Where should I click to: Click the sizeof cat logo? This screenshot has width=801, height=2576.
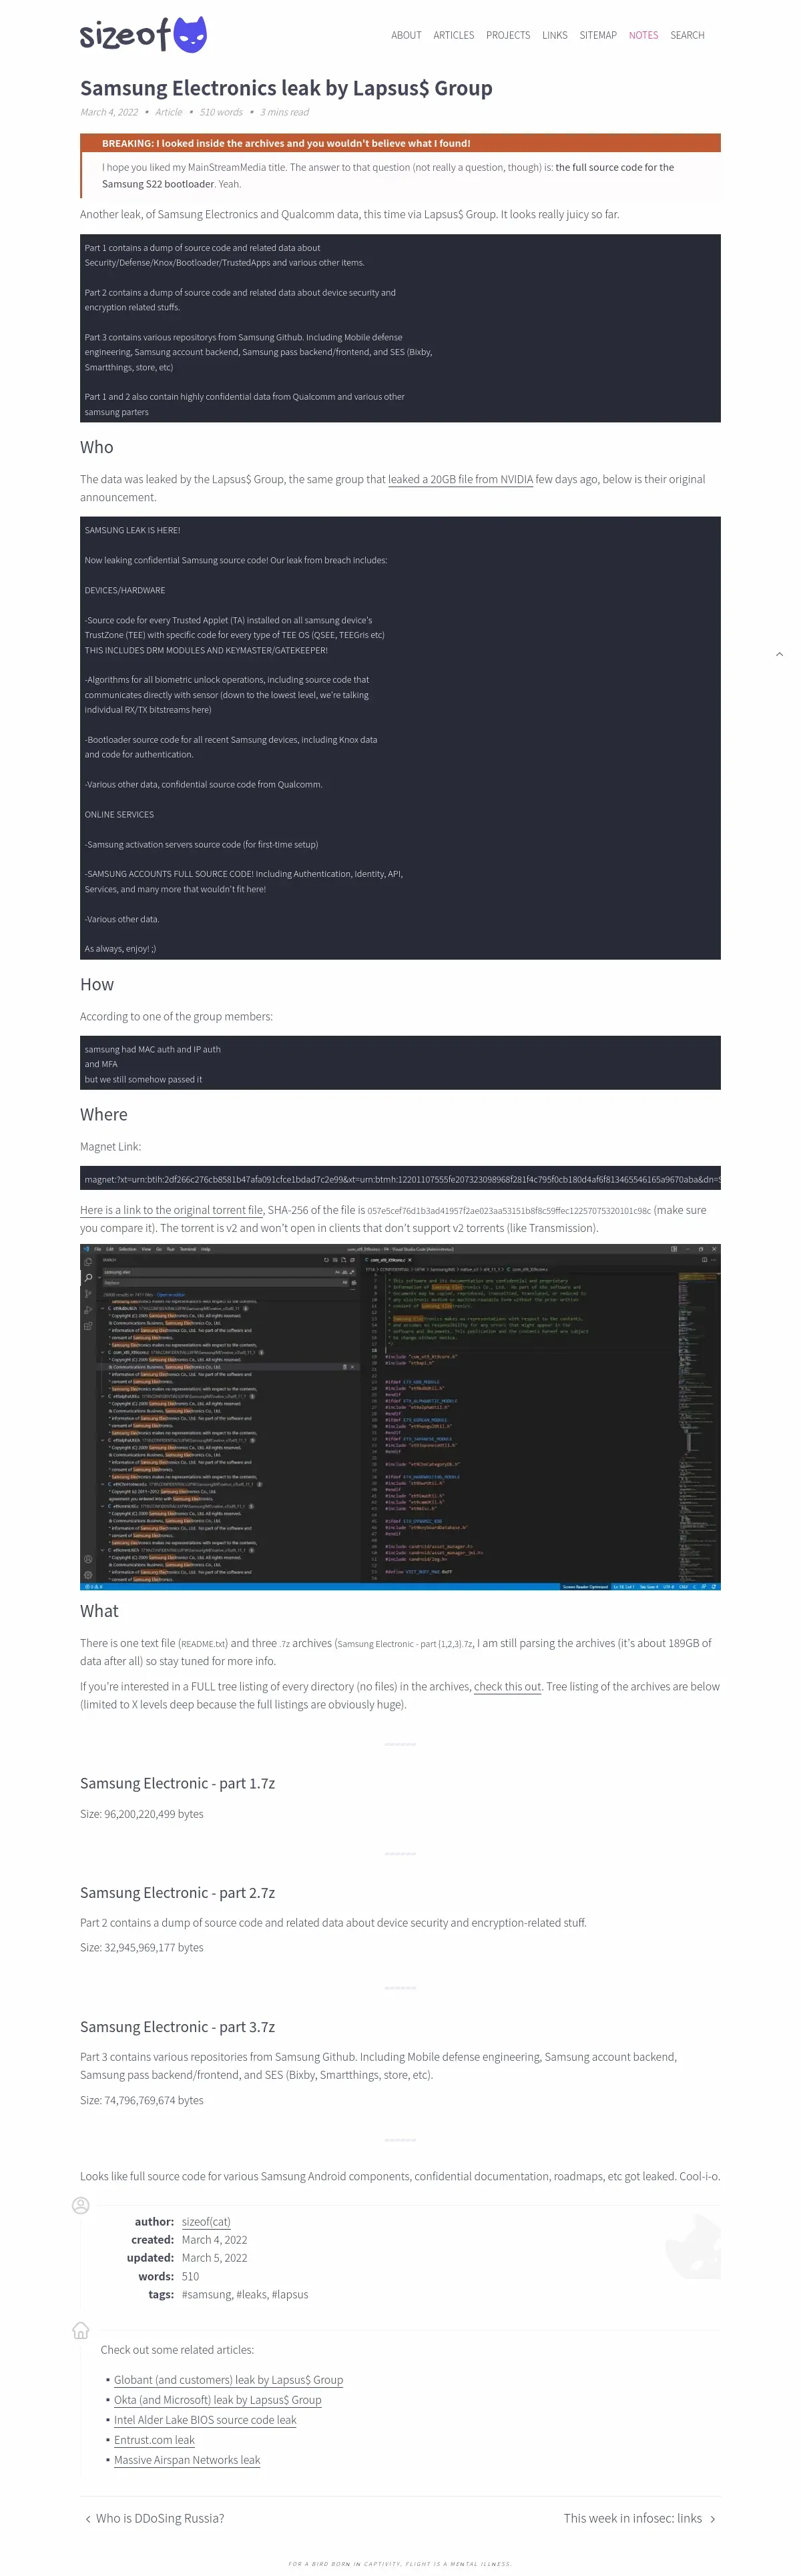pos(143,35)
